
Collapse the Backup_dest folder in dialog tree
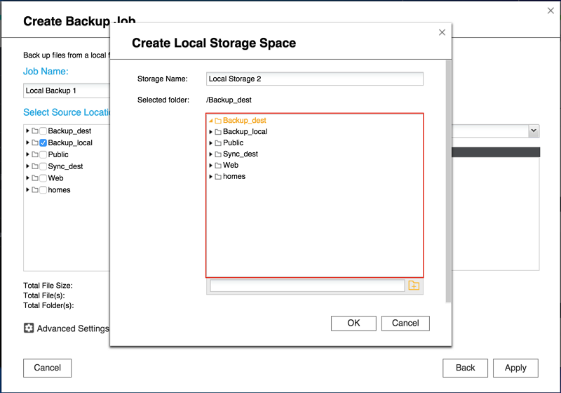pyautogui.click(x=210, y=121)
